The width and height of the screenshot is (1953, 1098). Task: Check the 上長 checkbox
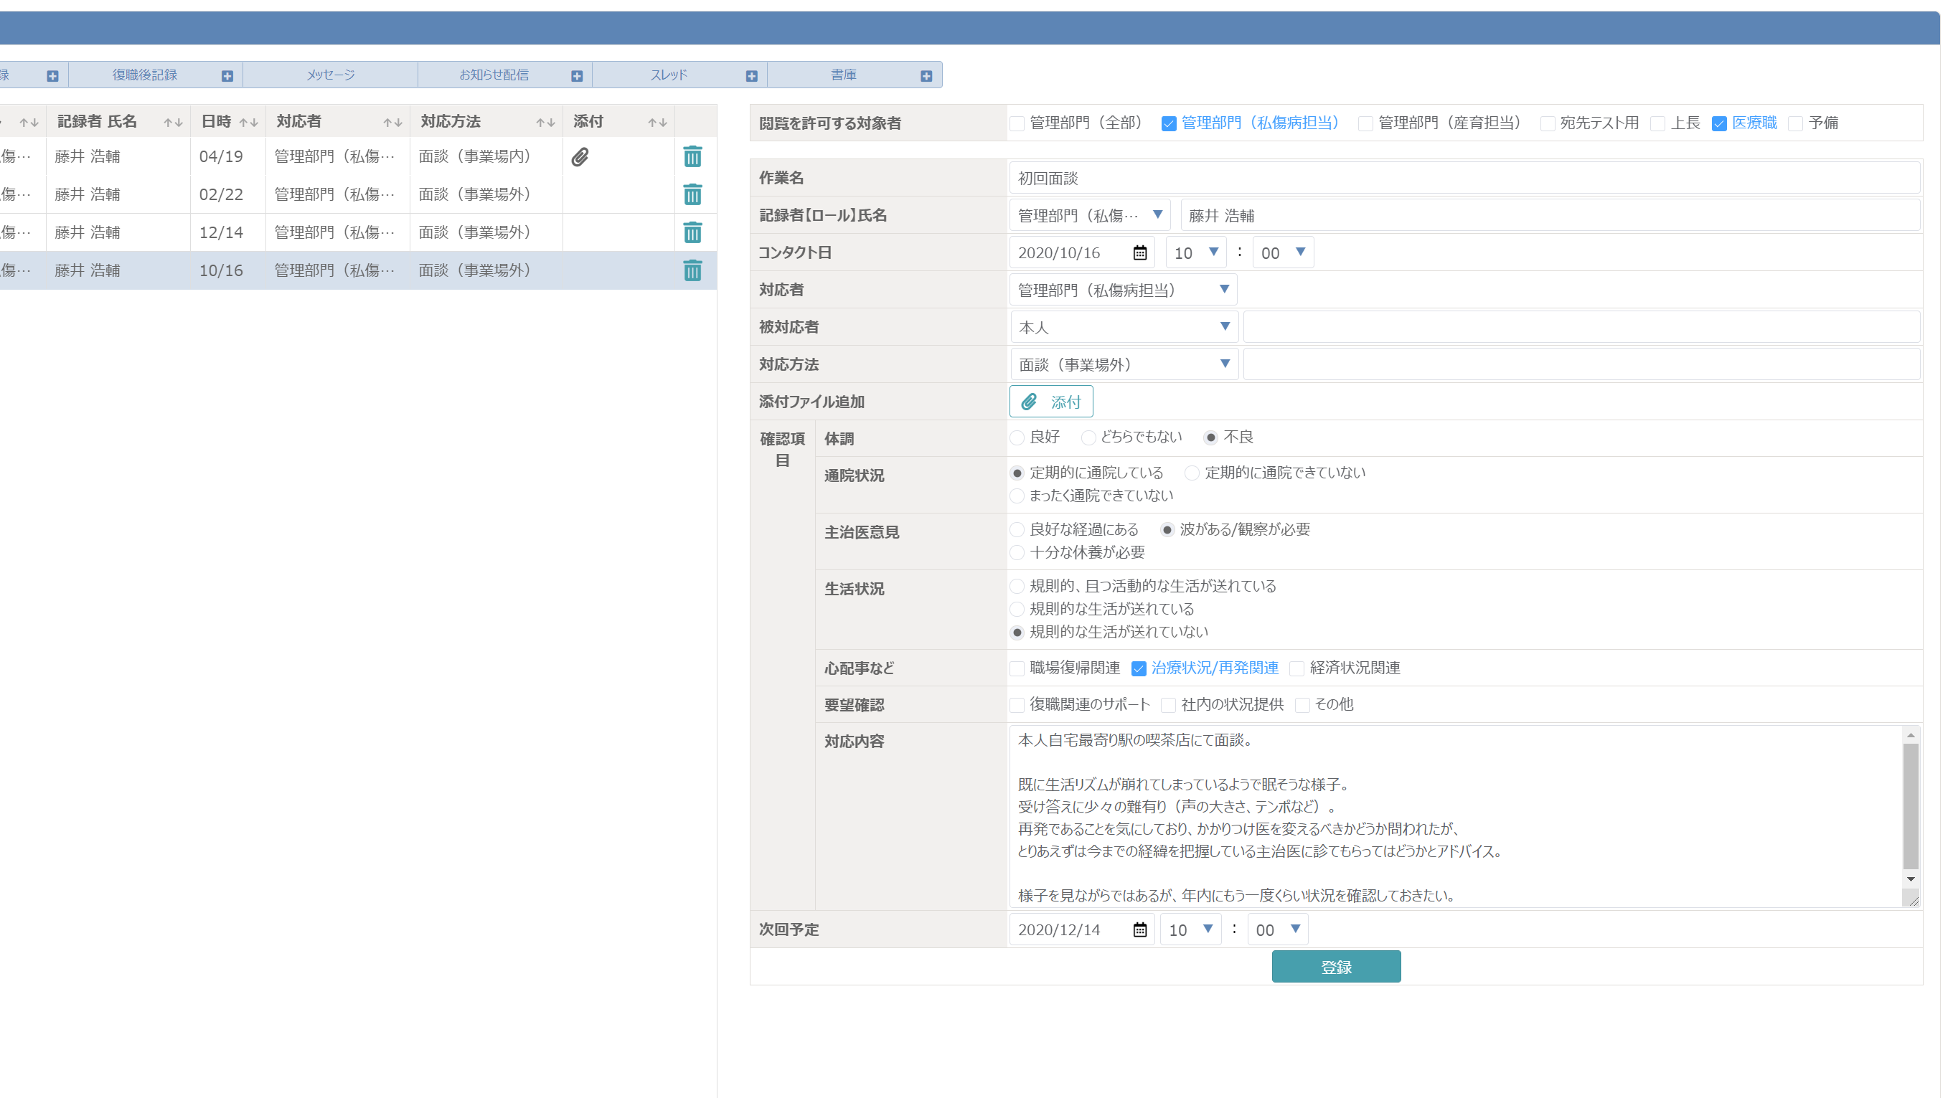pyautogui.click(x=1658, y=123)
